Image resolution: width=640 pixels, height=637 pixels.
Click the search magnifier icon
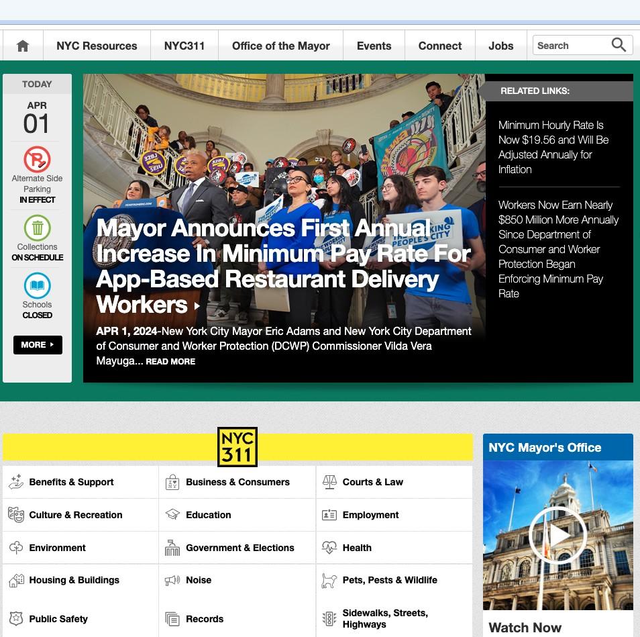(x=619, y=45)
